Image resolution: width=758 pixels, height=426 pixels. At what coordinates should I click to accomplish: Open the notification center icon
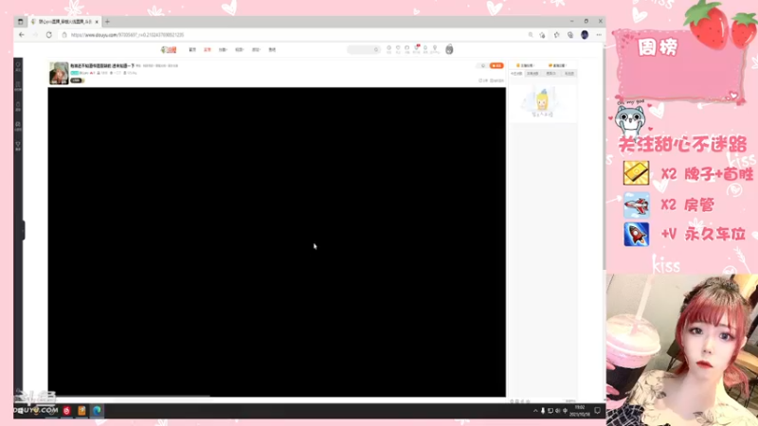click(x=598, y=411)
